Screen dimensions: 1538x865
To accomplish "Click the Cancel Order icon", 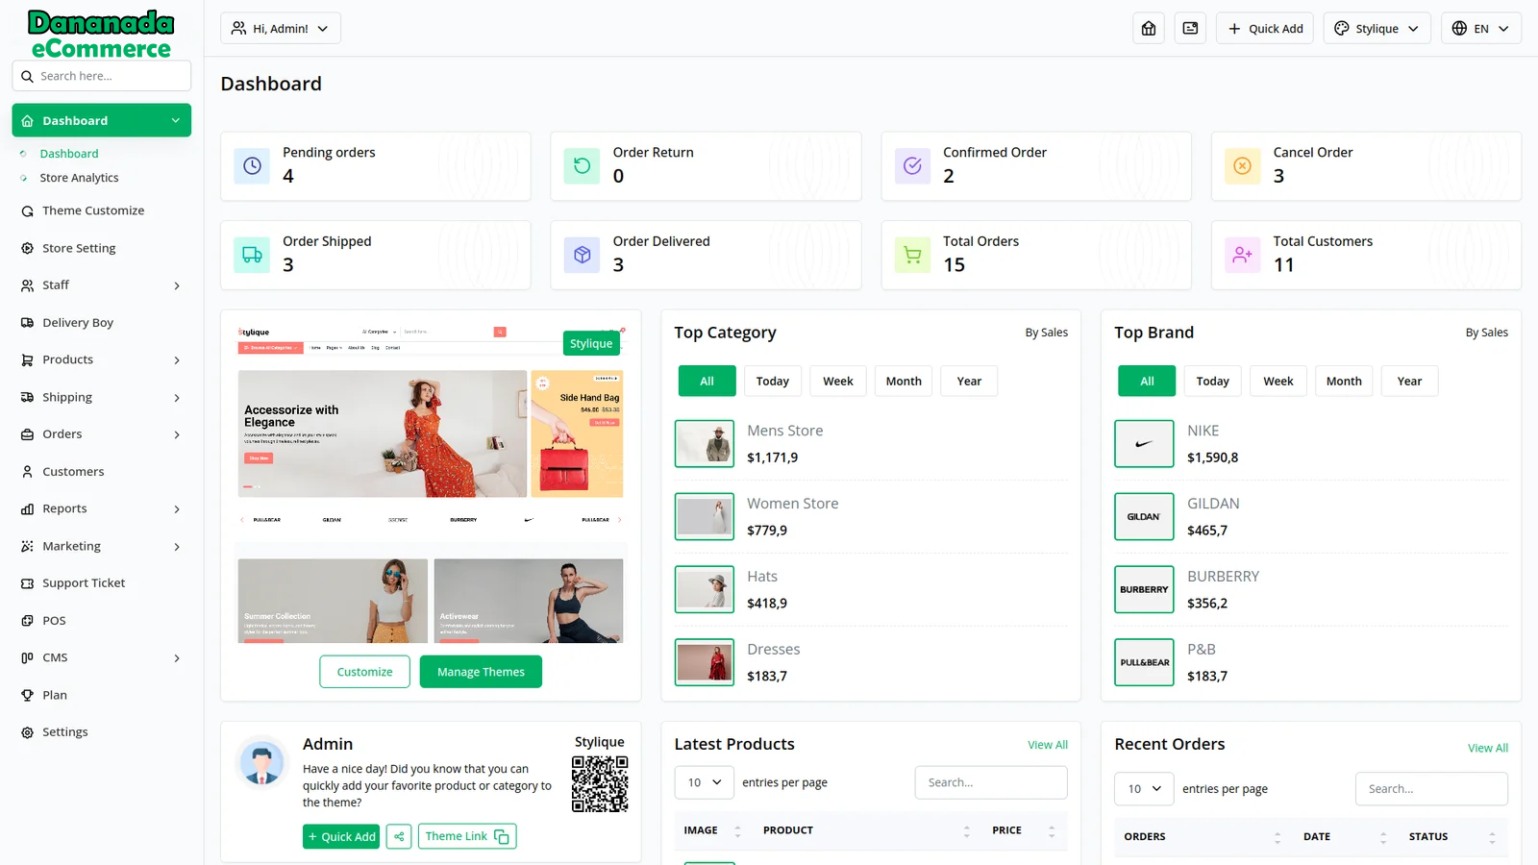I will tap(1242, 166).
